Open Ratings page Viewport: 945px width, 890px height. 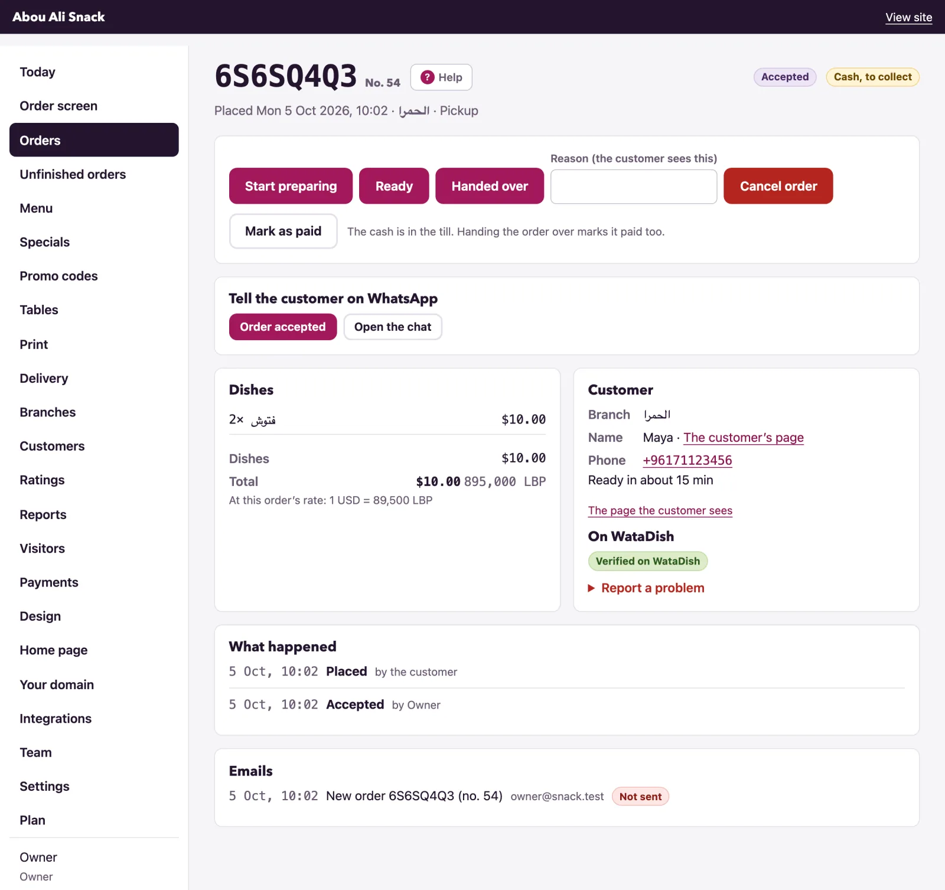[x=94, y=480]
